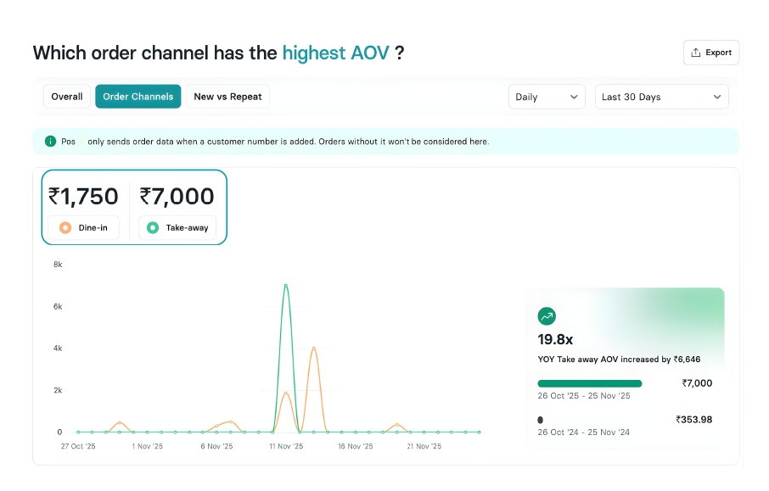Click the YOY Take away AOV increased text
This screenshot has height=491, width=769.
[x=619, y=360]
